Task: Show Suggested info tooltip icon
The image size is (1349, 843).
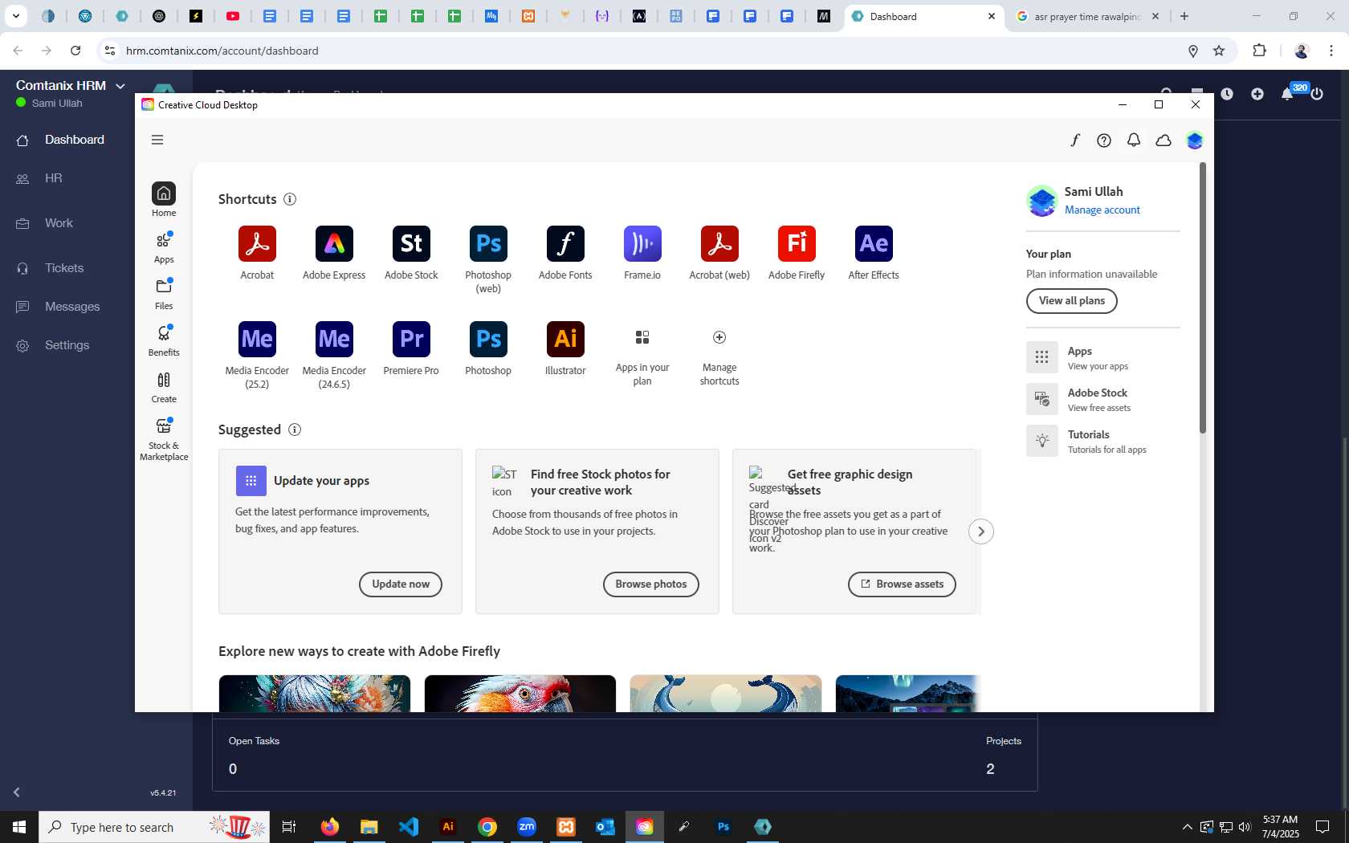Action: tap(295, 430)
